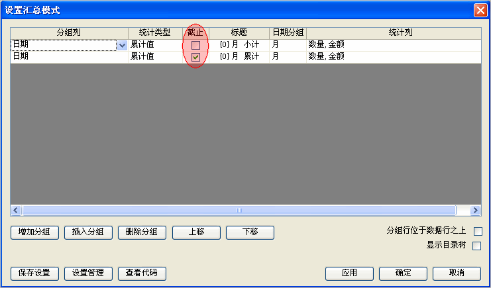Click the 插入分组 button

[x=88, y=232]
